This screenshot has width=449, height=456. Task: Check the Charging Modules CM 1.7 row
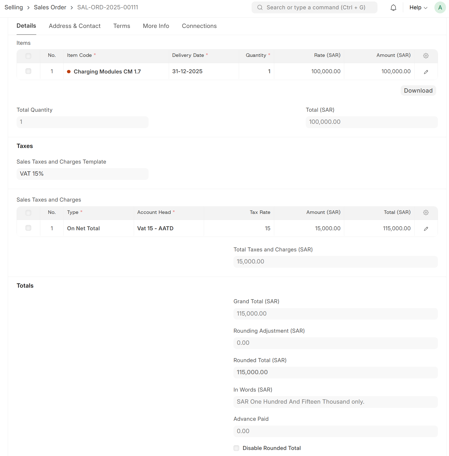click(x=28, y=71)
